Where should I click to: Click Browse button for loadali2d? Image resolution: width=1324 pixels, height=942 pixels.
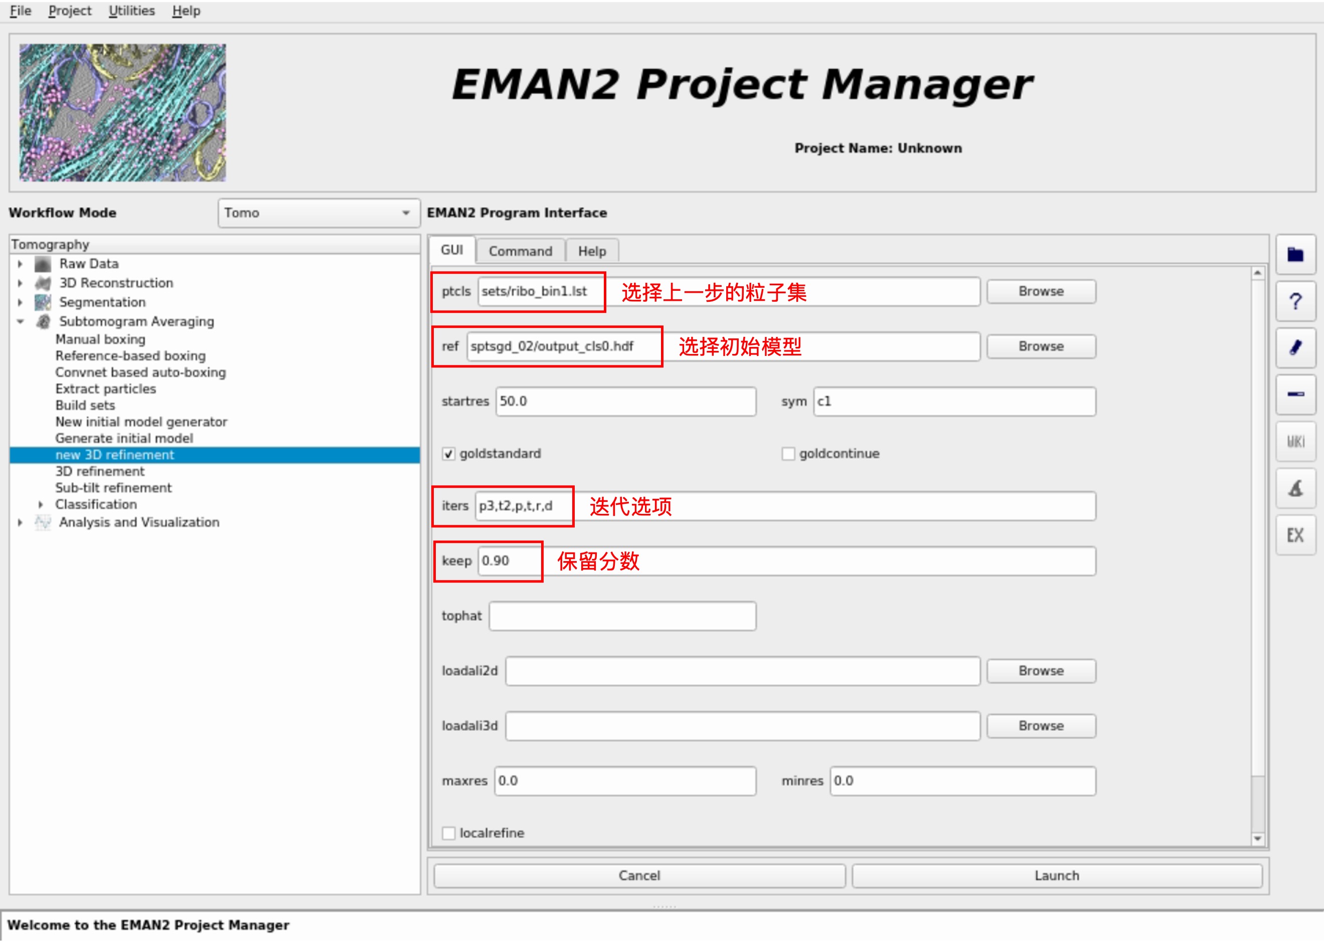(1041, 671)
